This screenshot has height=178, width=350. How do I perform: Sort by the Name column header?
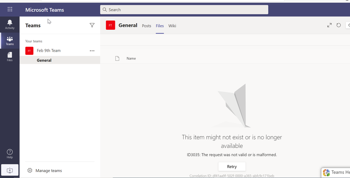[131, 58]
